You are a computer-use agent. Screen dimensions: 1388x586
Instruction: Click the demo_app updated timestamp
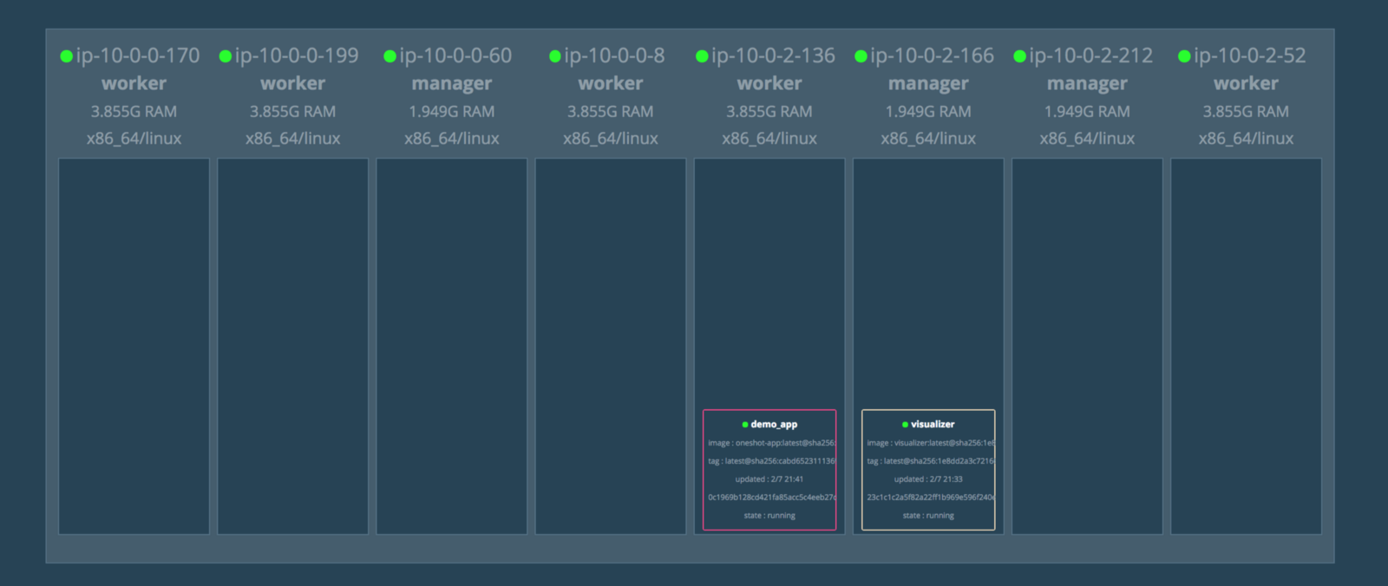click(x=769, y=479)
